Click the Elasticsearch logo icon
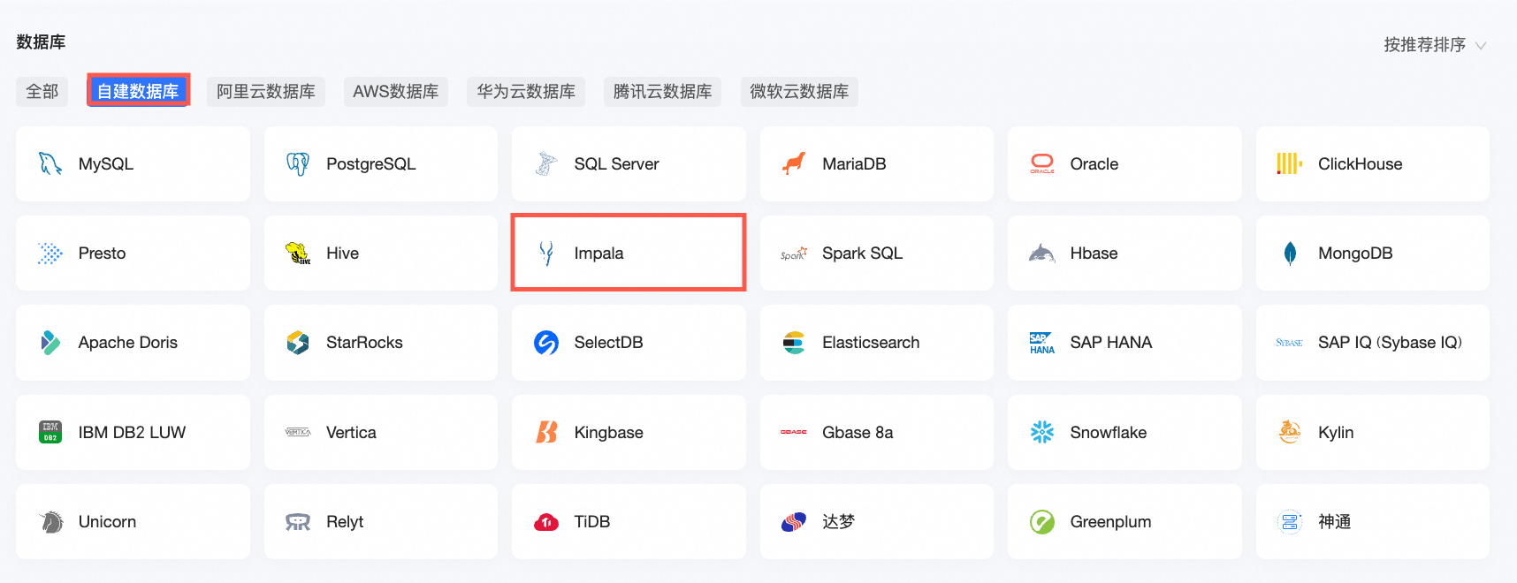The width and height of the screenshot is (1517, 583). click(x=794, y=343)
